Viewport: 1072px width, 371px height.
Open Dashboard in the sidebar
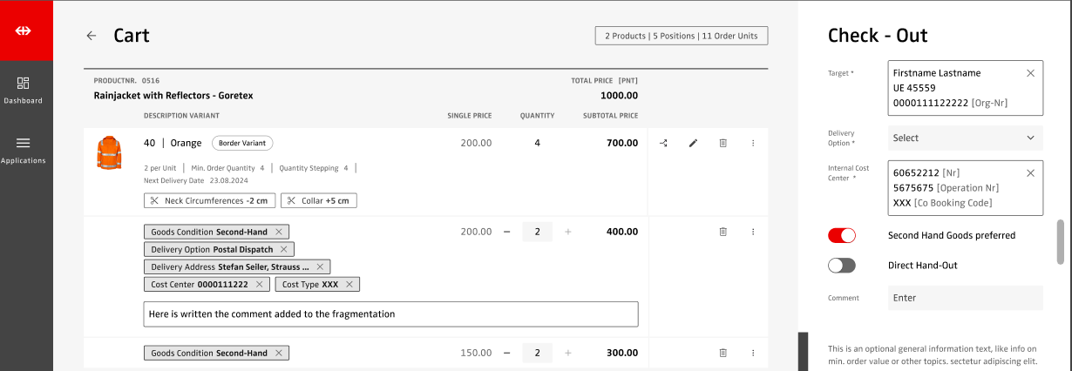click(24, 90)
